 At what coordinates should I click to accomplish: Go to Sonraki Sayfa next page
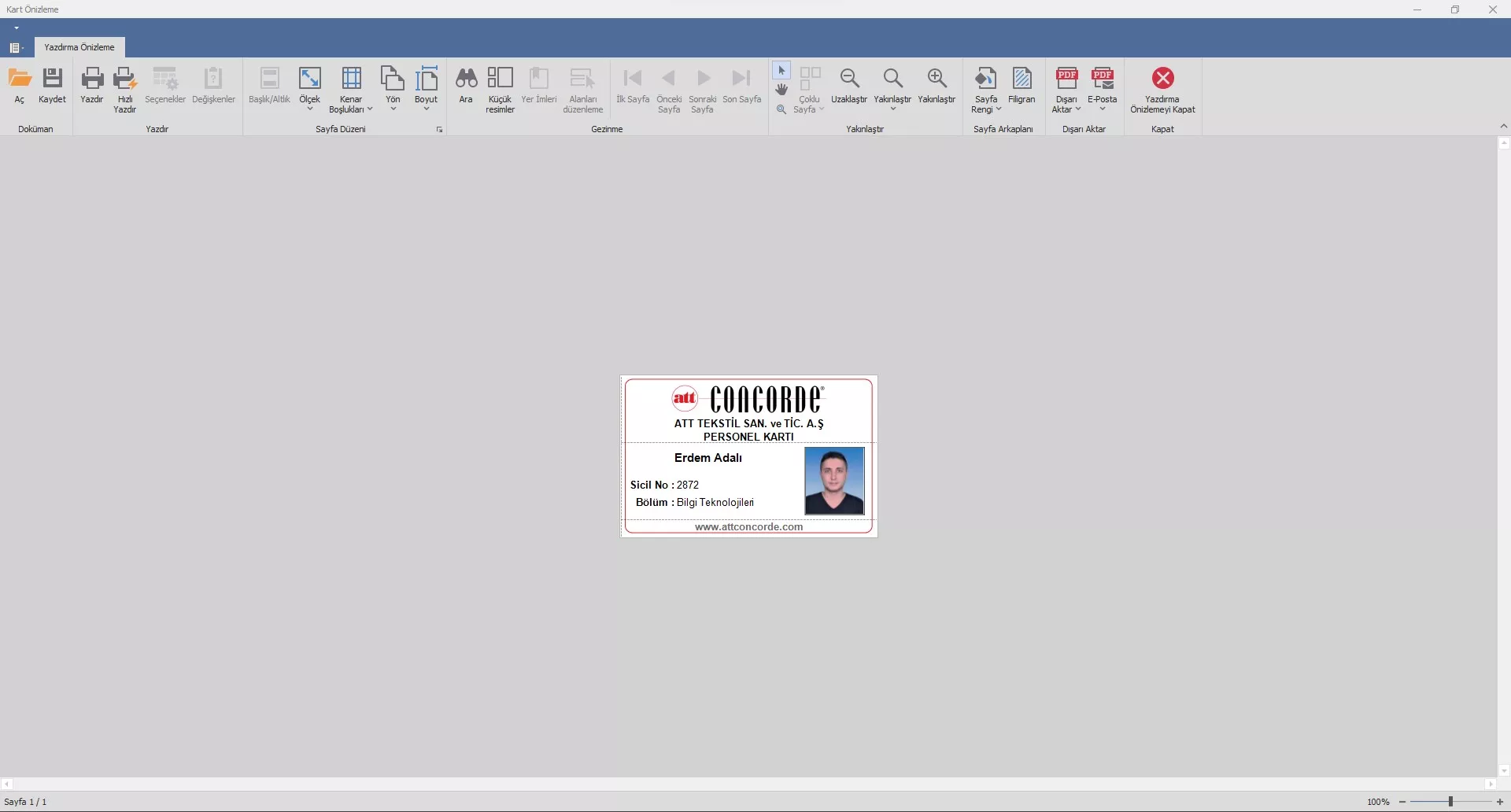[x=703, y=90]
